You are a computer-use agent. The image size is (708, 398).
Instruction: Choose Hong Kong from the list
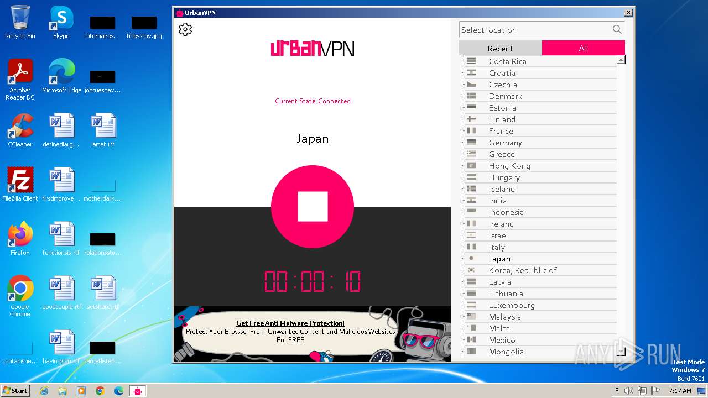click(x=539, y=166)
